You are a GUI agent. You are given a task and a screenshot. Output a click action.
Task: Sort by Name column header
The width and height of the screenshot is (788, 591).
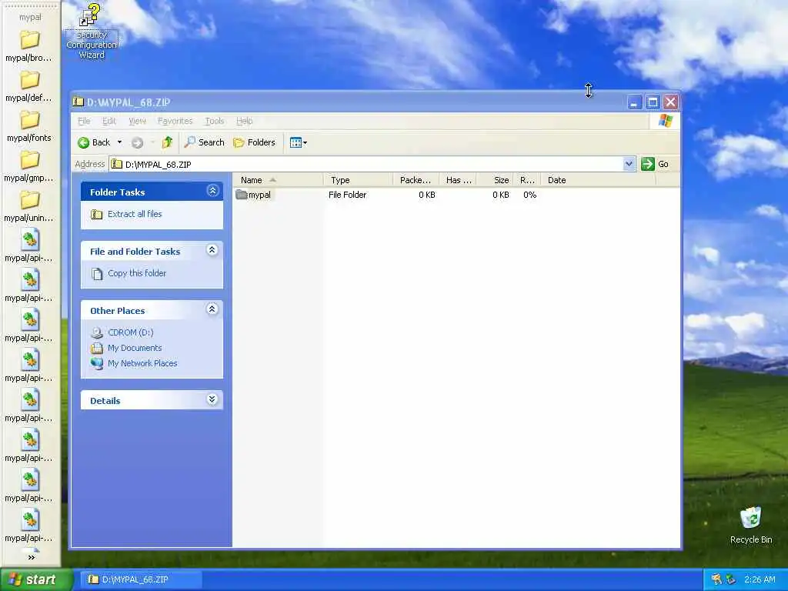(278, 180)
